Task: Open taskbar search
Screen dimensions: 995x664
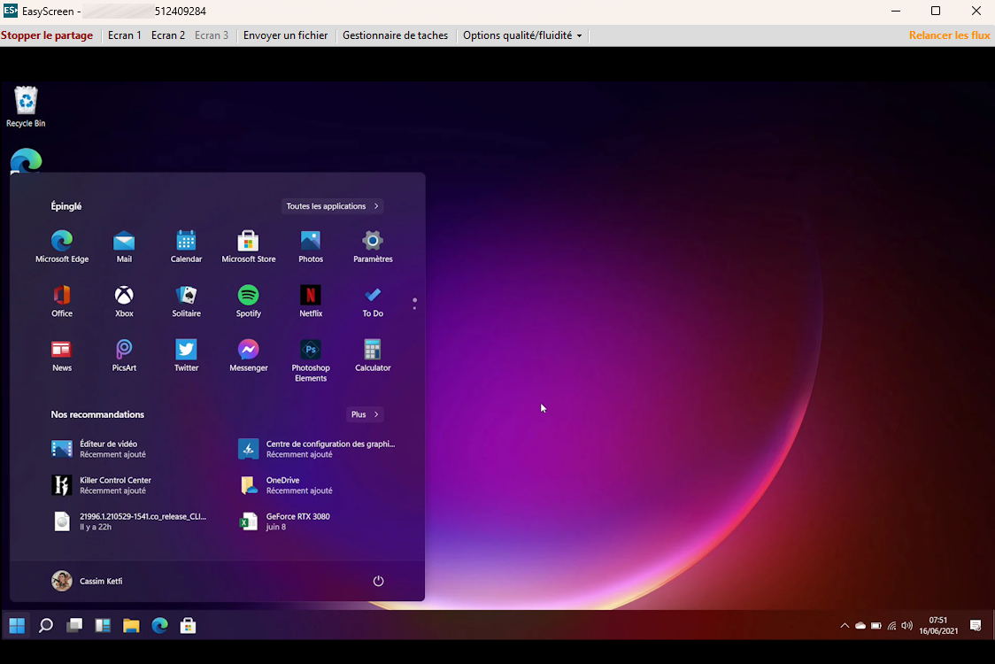Action: pos(46,626)
